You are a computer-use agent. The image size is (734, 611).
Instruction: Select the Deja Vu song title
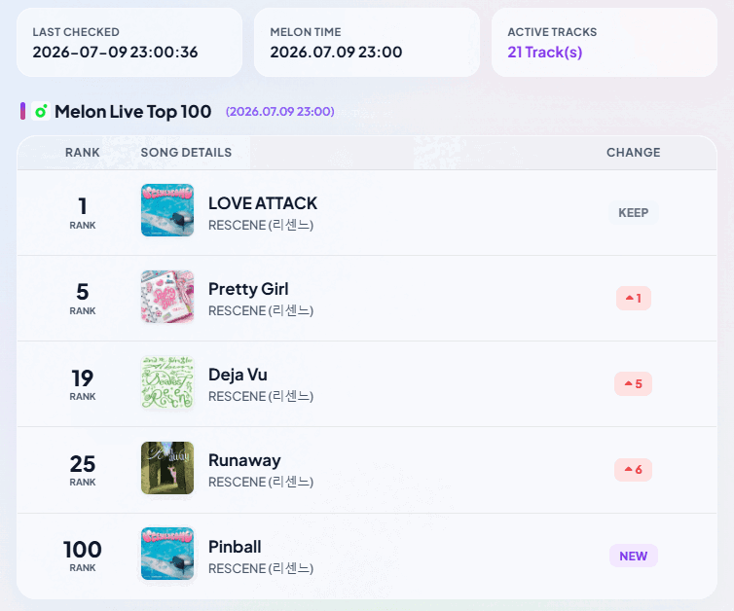pyautogui.click(x=238, y=375)
